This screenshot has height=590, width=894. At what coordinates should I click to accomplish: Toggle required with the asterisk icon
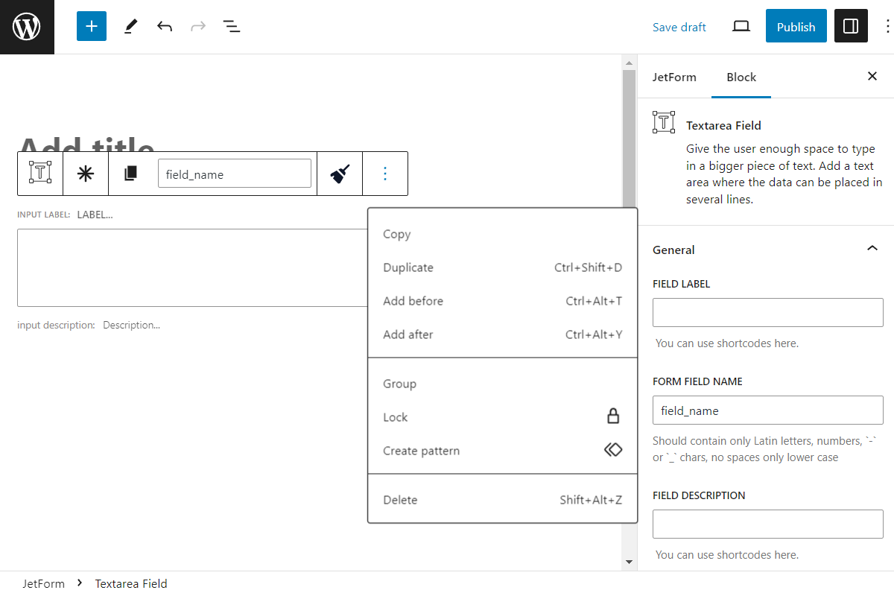85,173
